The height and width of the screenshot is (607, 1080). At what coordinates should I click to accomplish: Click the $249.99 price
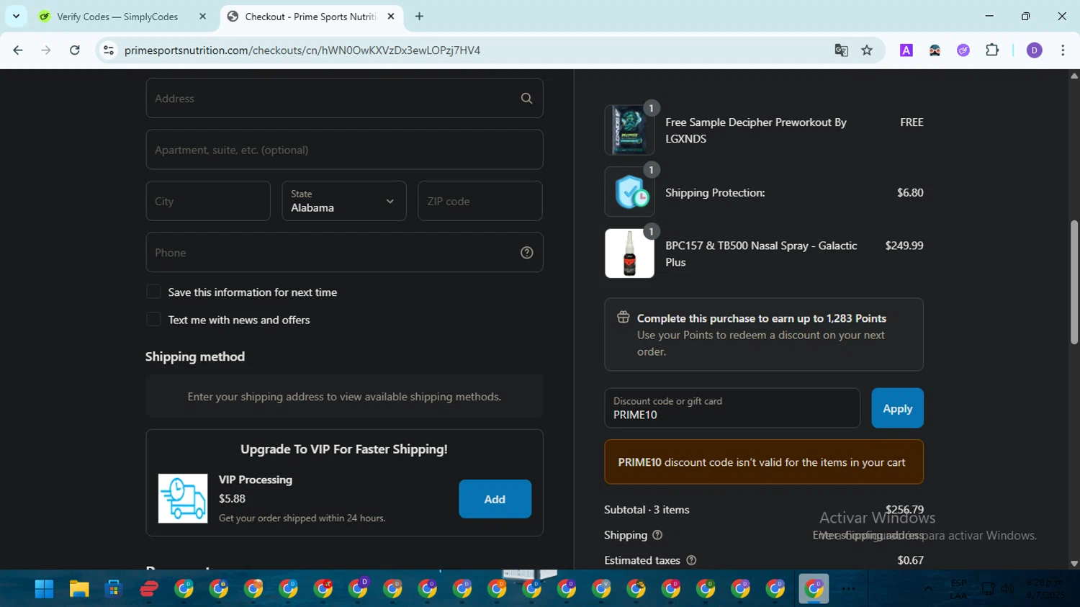[x=904, y=246]
